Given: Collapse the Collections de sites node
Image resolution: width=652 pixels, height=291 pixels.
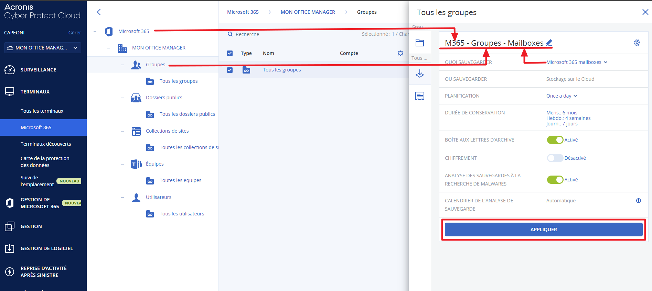Looking at the screenshot, I should point(122,131).
